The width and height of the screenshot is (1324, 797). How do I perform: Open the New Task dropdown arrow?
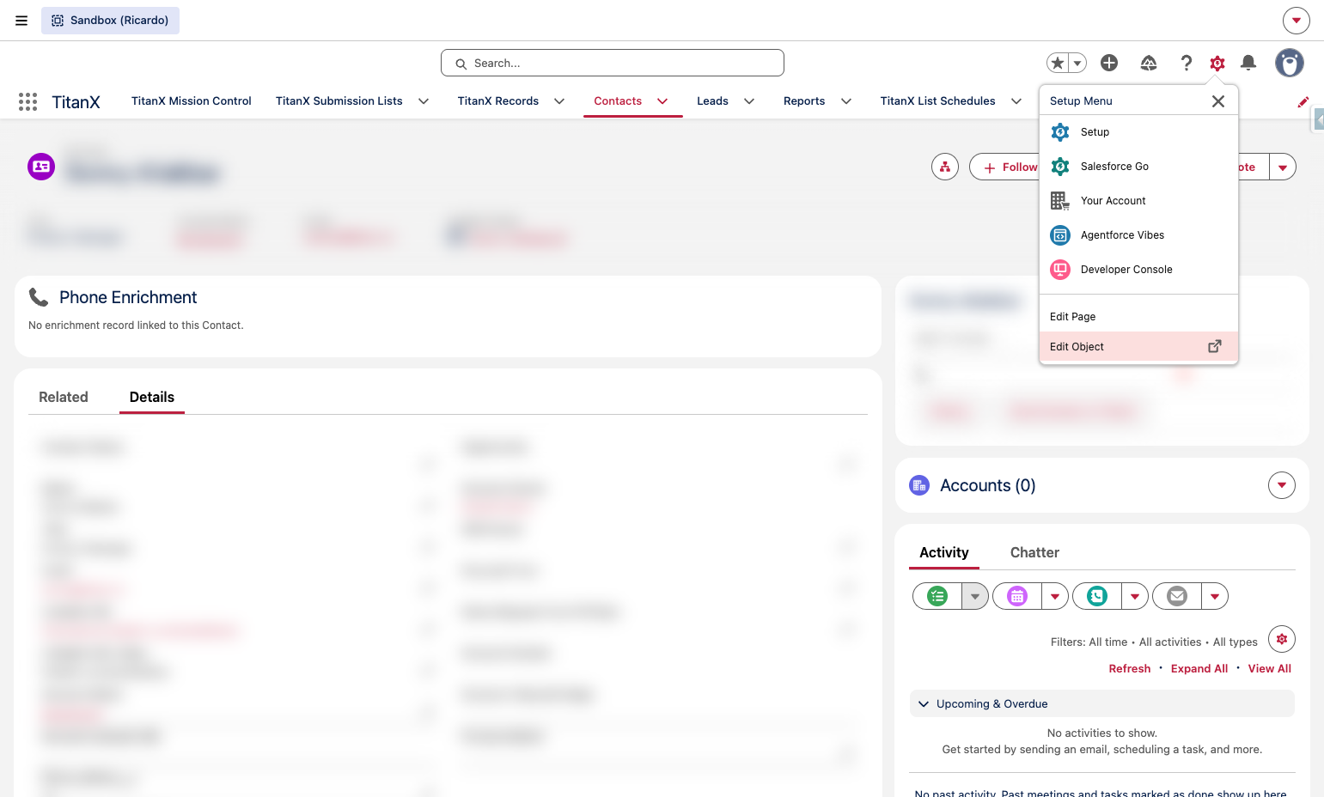(x=975, y=596)
